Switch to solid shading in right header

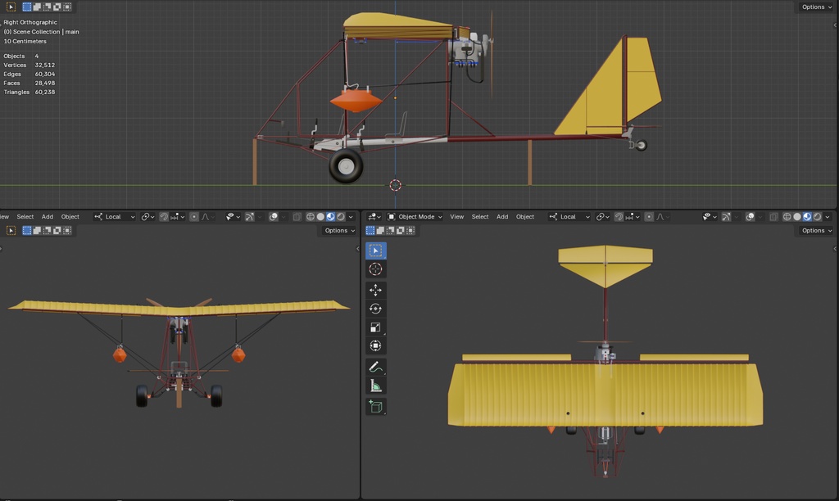(x=797, y=217)
